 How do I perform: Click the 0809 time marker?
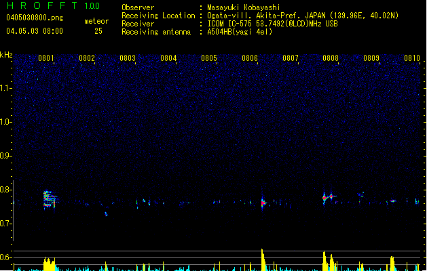click(x=371, y=58)
